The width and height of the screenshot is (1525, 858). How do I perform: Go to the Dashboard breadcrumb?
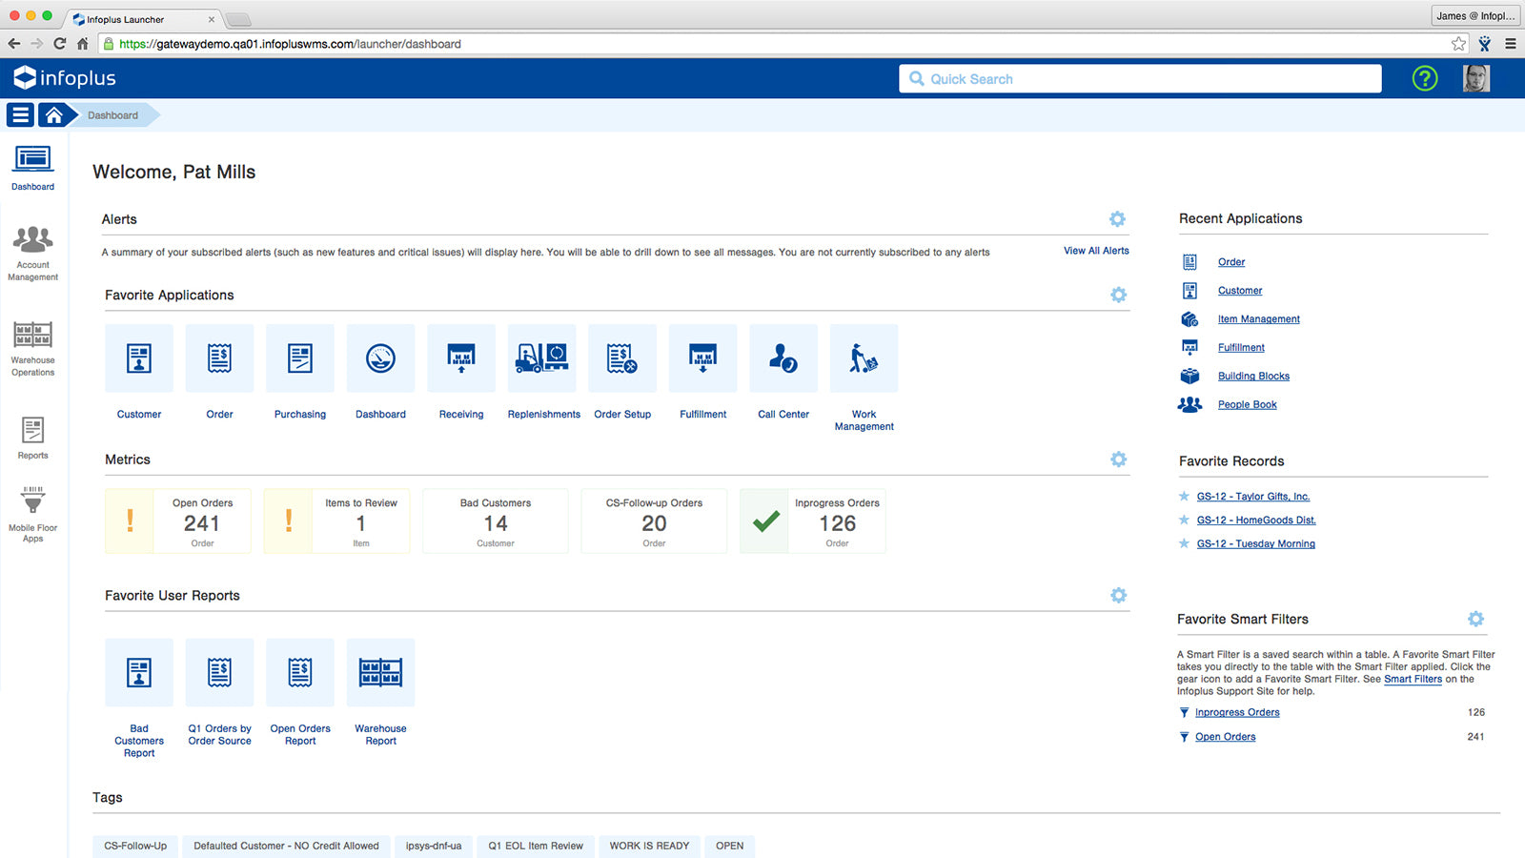[x=112, y=114]
